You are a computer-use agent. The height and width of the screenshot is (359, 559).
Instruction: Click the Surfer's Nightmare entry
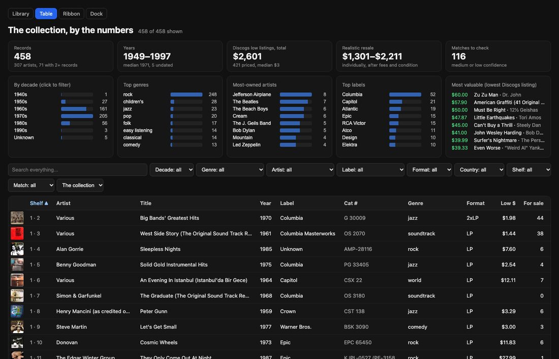pos(498,140)
